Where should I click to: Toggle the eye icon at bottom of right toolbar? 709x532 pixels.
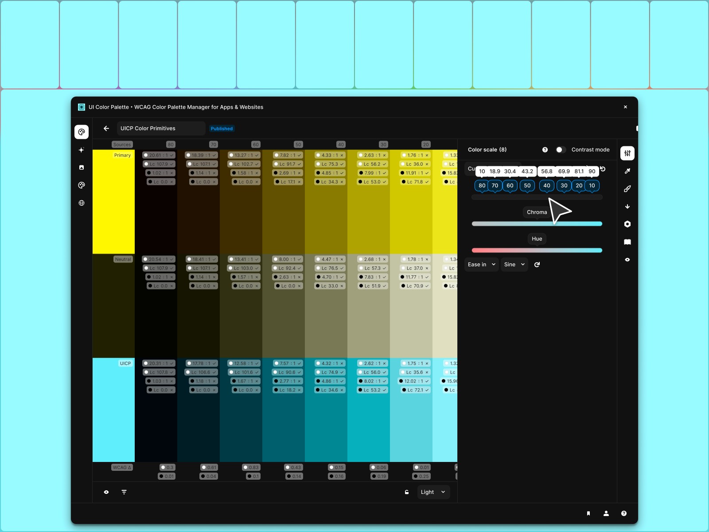point(628,260)
